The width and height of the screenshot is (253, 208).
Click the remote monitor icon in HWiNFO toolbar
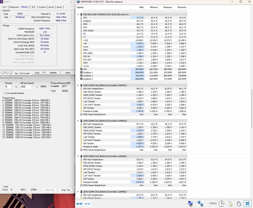click(x=190, y=204)
